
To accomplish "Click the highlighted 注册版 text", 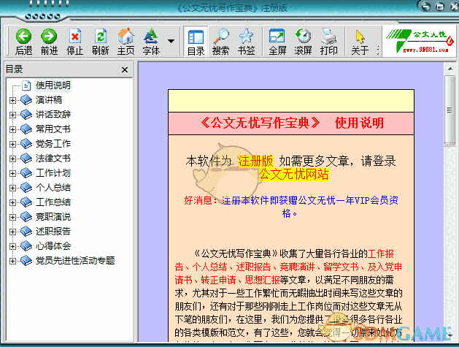I will coord(255,161).
